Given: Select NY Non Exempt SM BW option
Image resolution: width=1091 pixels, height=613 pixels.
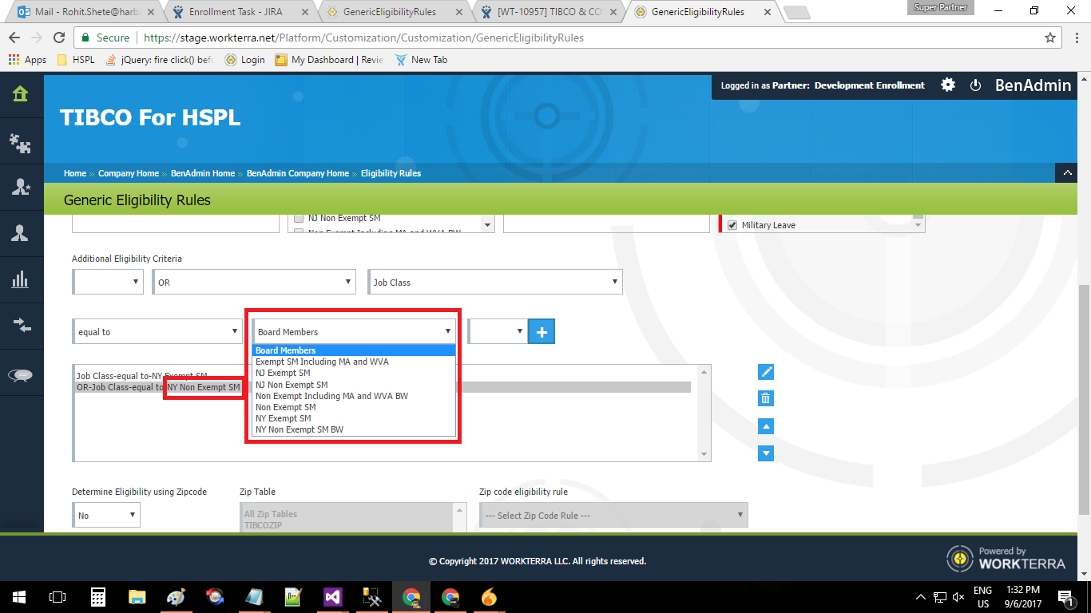Looking at the screenshot, I should pos(354,429).
